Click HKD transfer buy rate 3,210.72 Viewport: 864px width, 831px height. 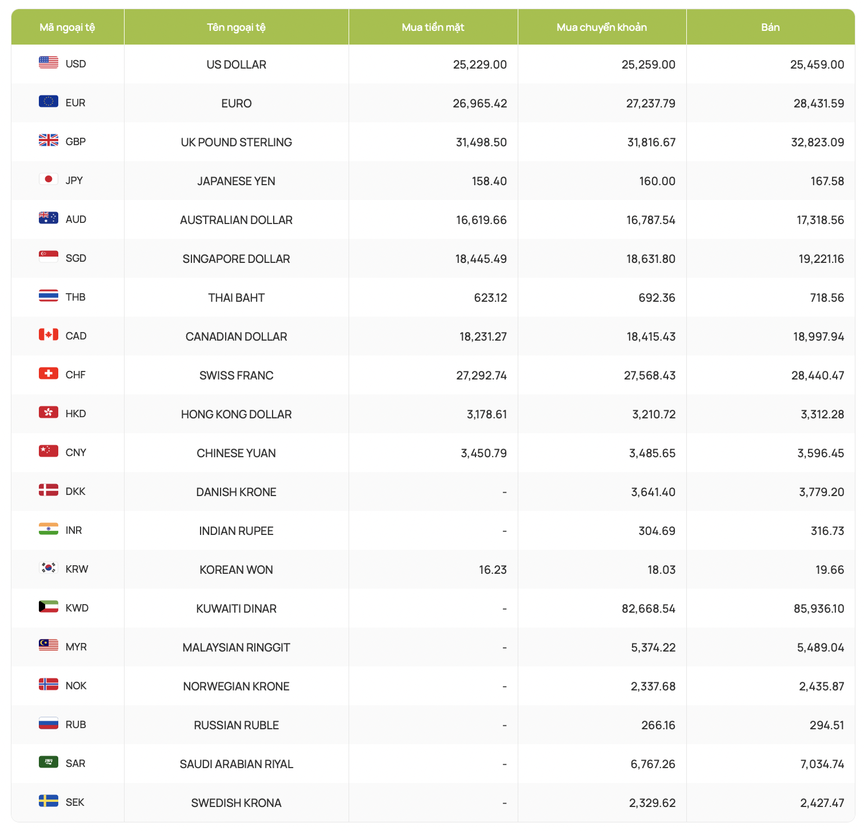[x=654, y=414]
